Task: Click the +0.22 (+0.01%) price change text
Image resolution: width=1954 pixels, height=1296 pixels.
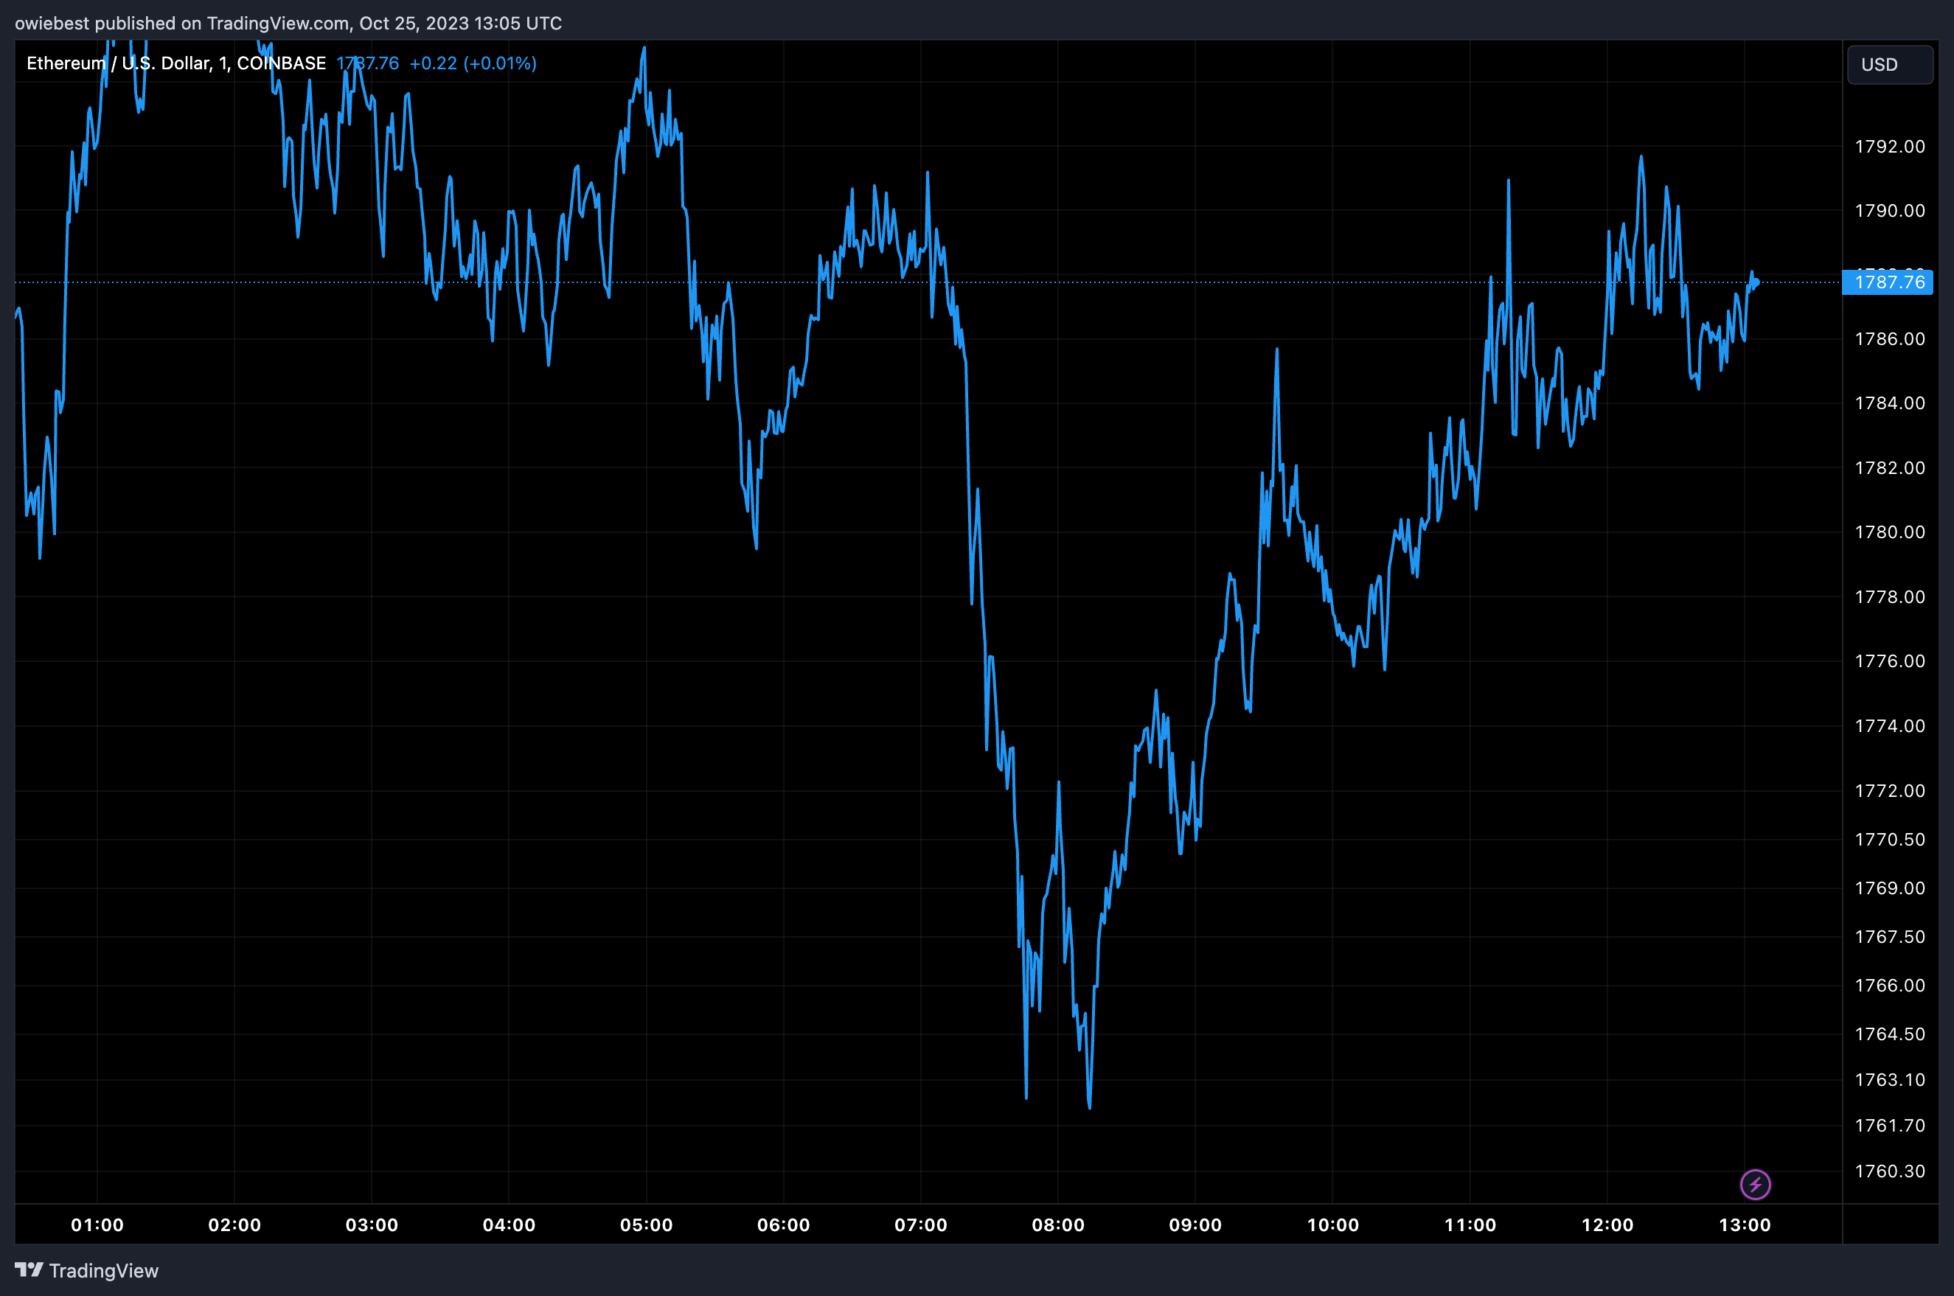Action: [x=473, y=63]
